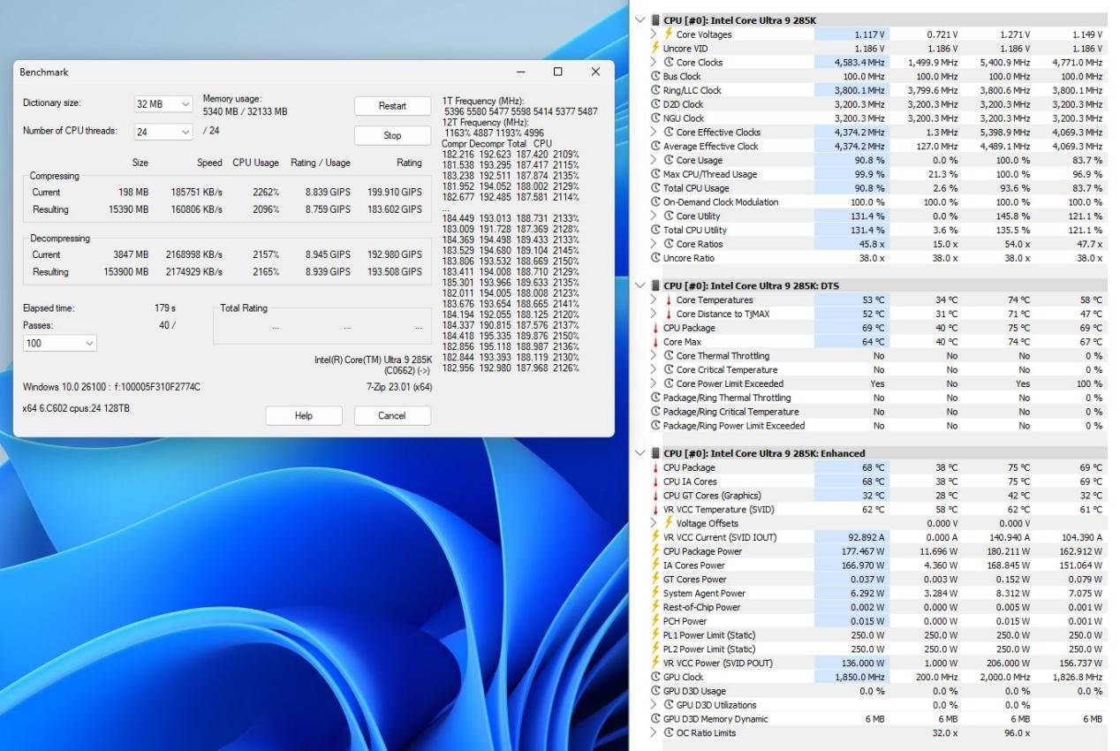Click the lightning icon beside PL1 Power Limit
This screenshot has width=1120, height=751.
(655, 635)
